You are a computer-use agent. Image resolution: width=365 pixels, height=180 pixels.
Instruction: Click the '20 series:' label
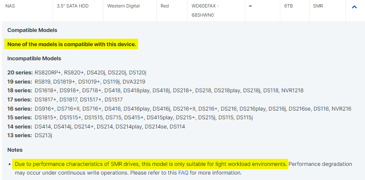click(20, 73)
